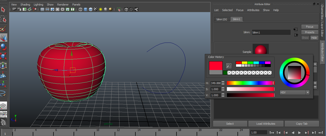Select the arrow Select tool
Screen dimensions: 326x136
point(4,10)
